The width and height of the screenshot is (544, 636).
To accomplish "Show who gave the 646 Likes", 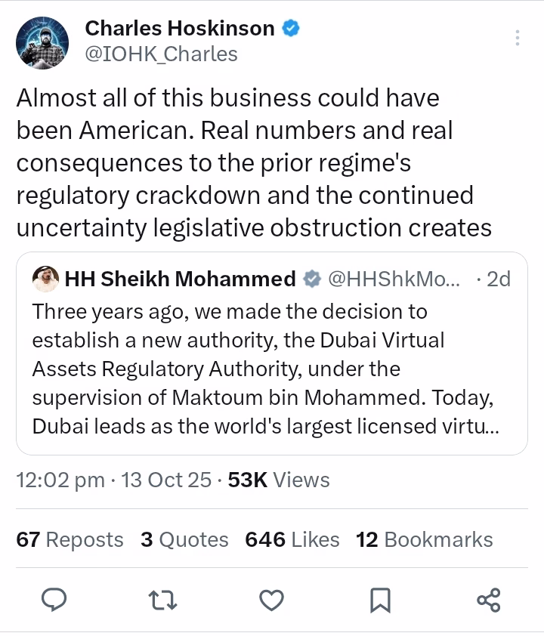I will [292, 539].
